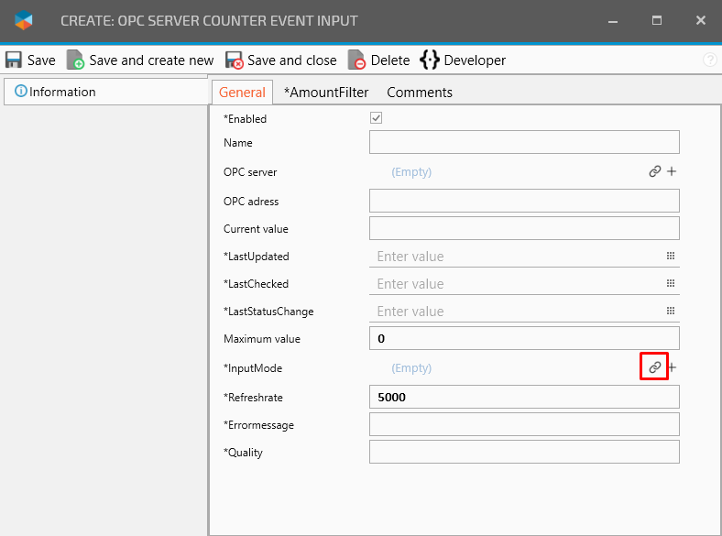Click Save and create new
This screenshot has height=536, width=722.
tap(140, 60)
